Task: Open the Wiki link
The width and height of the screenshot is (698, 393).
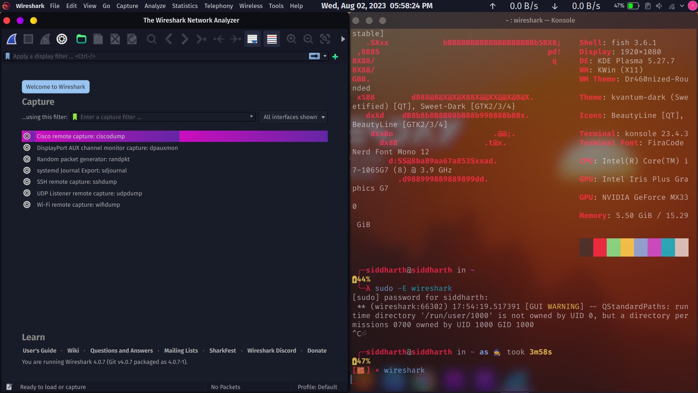Action: [73, 350]
